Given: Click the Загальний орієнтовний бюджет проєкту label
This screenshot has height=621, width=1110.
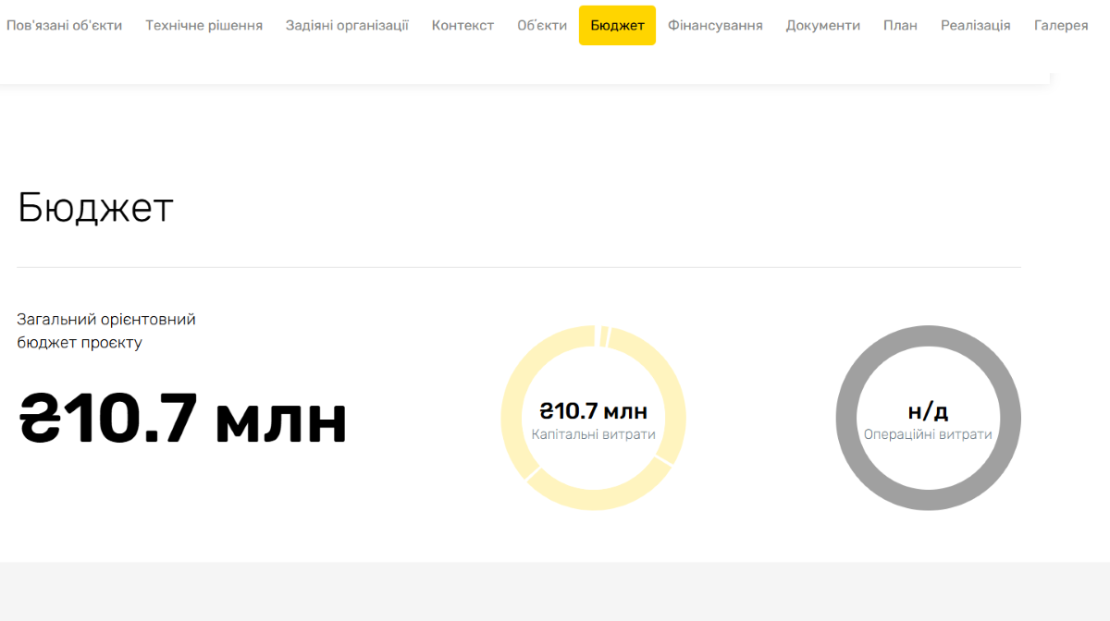Looking at the screenshot, I should pyautogui.click(x=106, y=331).
